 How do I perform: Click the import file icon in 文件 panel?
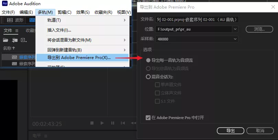pos(15,40)
